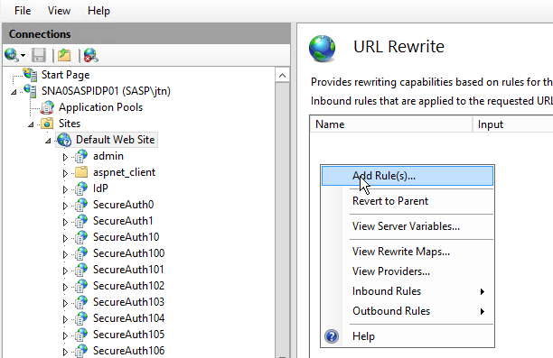Open the Help menu in menu bar
The width and height of the screenshot is (553, 358).
coord(98,11)
